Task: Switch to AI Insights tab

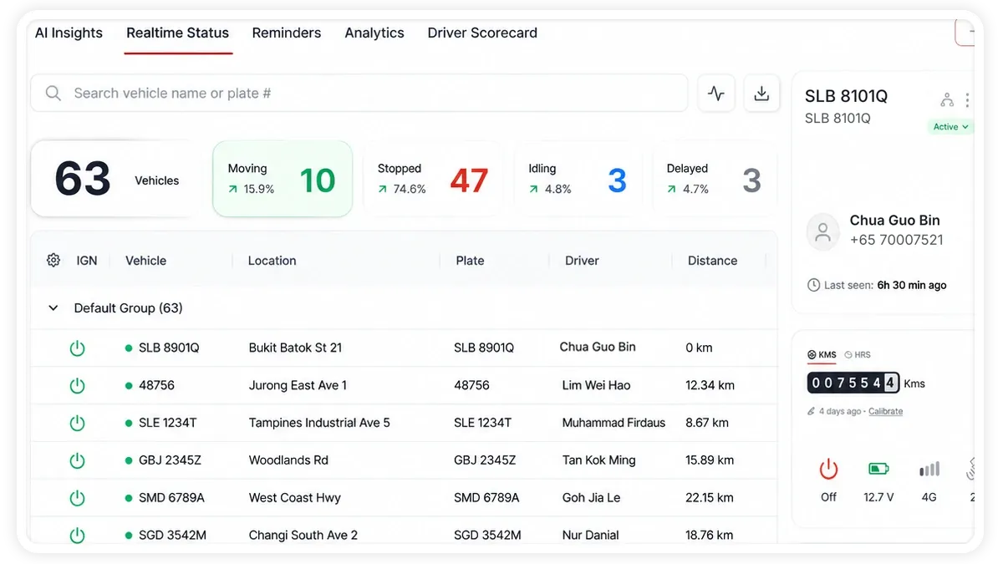Action: 69,33
